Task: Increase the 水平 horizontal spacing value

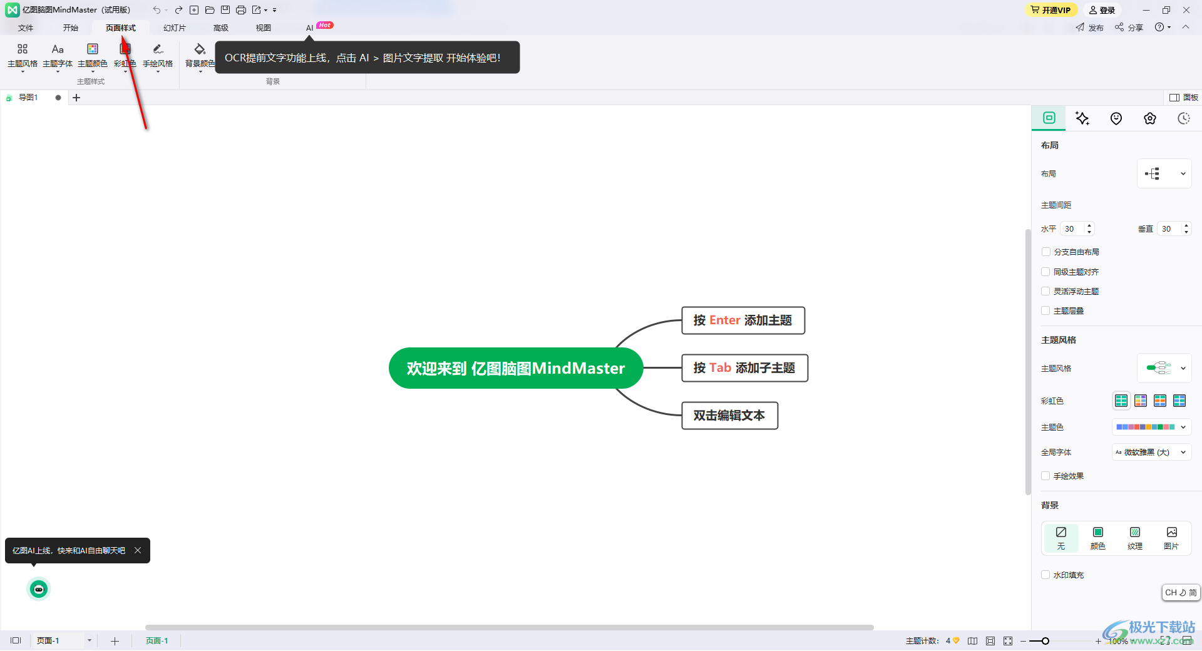Action: click(x=1089, y=225)
